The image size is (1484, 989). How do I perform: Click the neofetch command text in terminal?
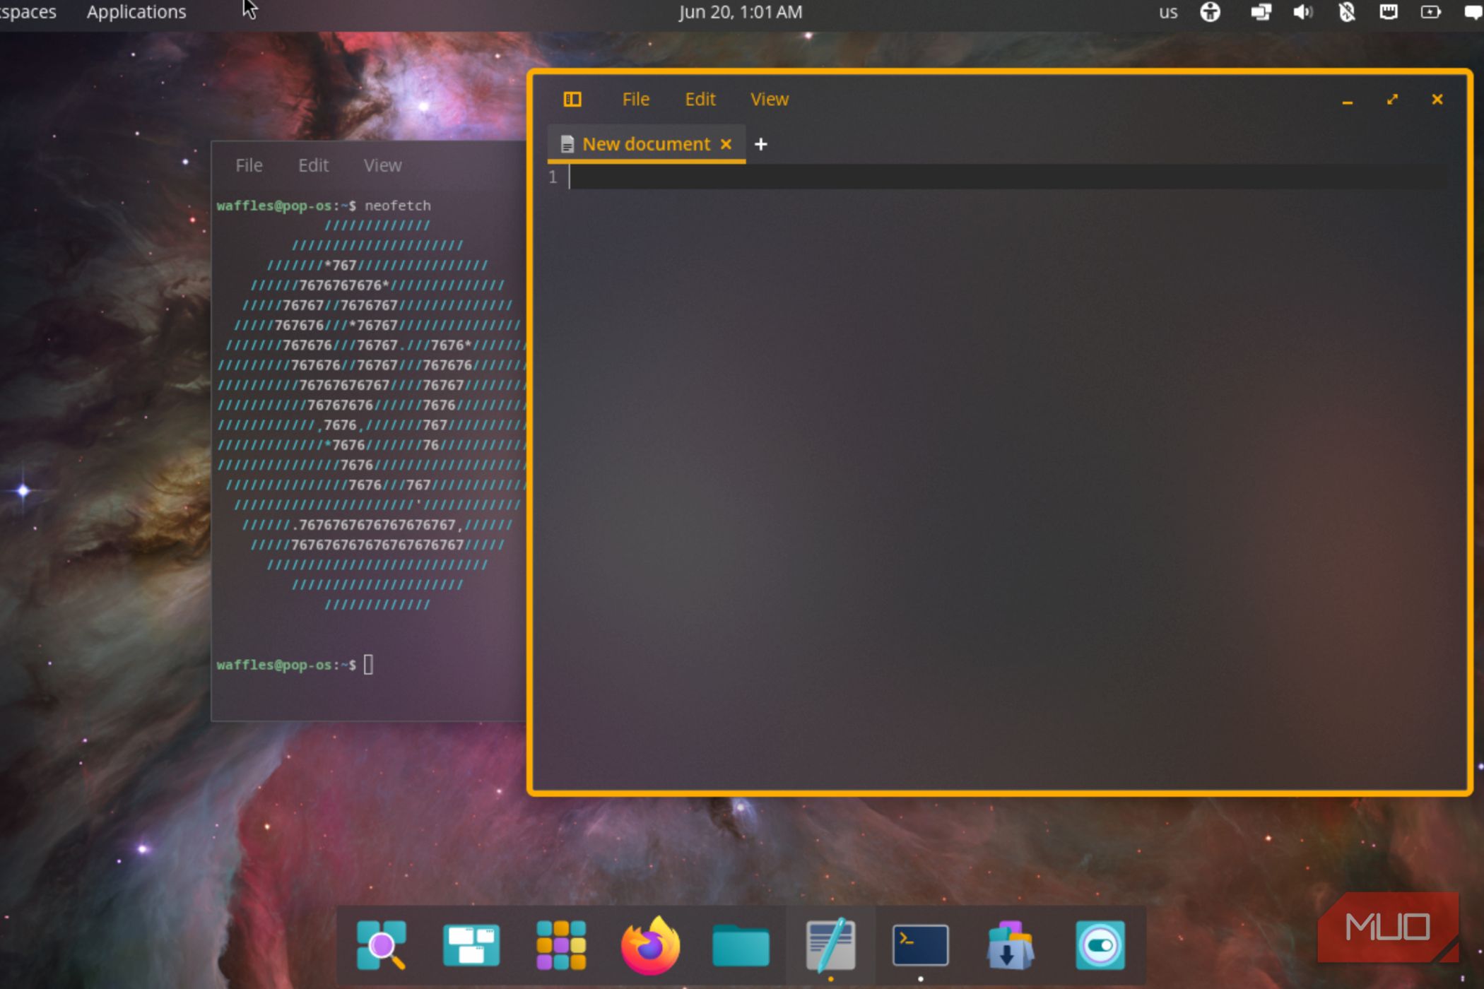click(397, 206)
